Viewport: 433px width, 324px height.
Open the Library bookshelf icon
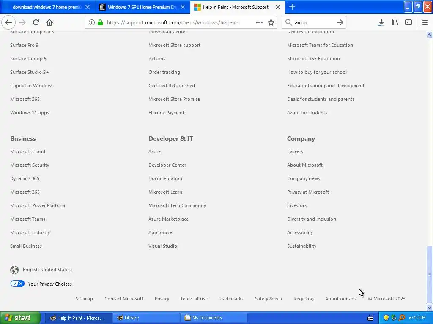(395, 22)
